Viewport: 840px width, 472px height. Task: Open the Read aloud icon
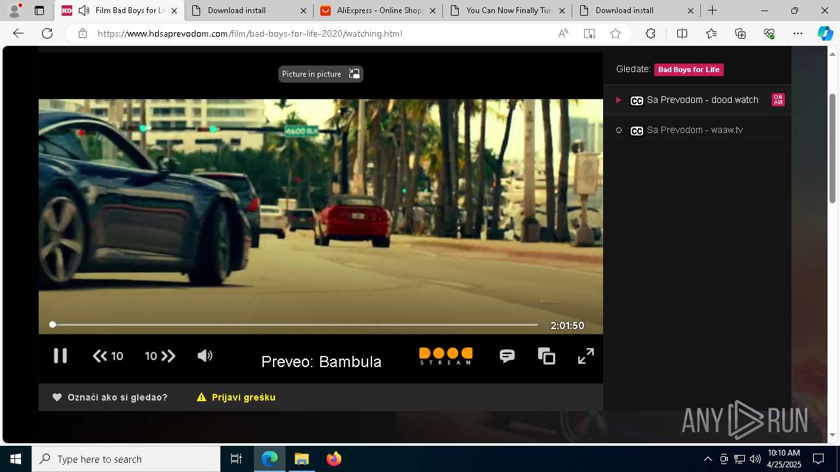(563, 33)
